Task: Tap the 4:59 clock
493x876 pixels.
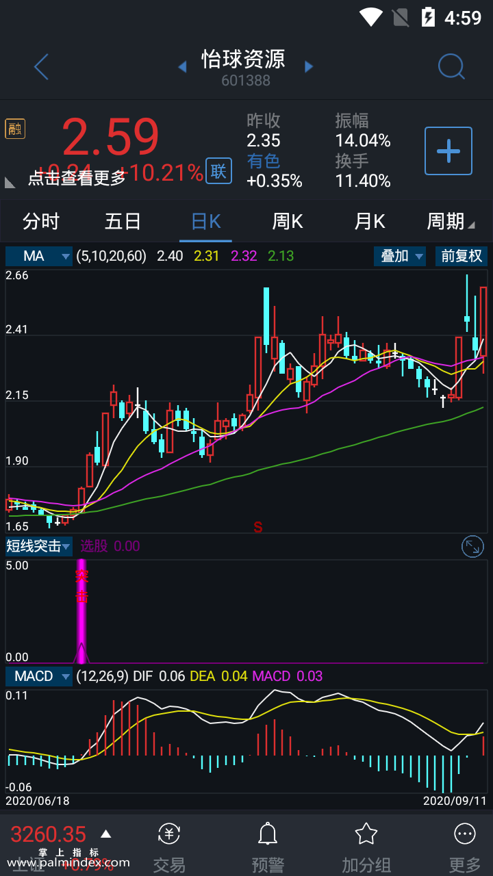Action: tap(463, 17)
